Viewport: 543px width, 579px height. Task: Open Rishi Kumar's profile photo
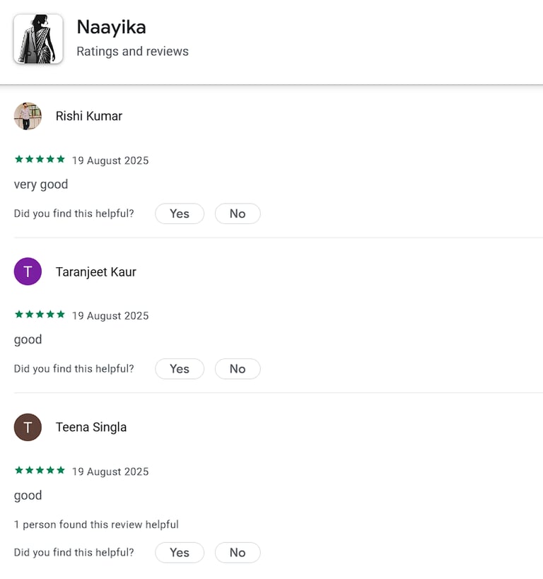tap(28, 116)
